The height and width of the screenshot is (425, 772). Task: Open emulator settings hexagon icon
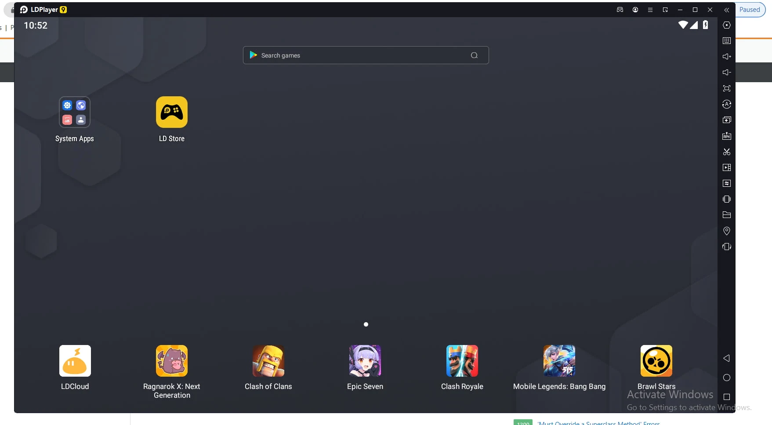coord(727,25)
